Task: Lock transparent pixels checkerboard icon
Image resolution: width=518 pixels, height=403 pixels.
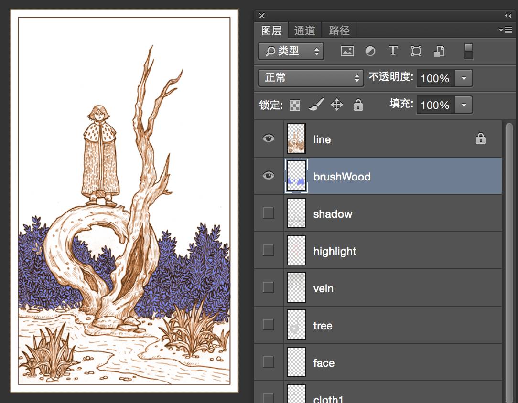Action: 295,106
